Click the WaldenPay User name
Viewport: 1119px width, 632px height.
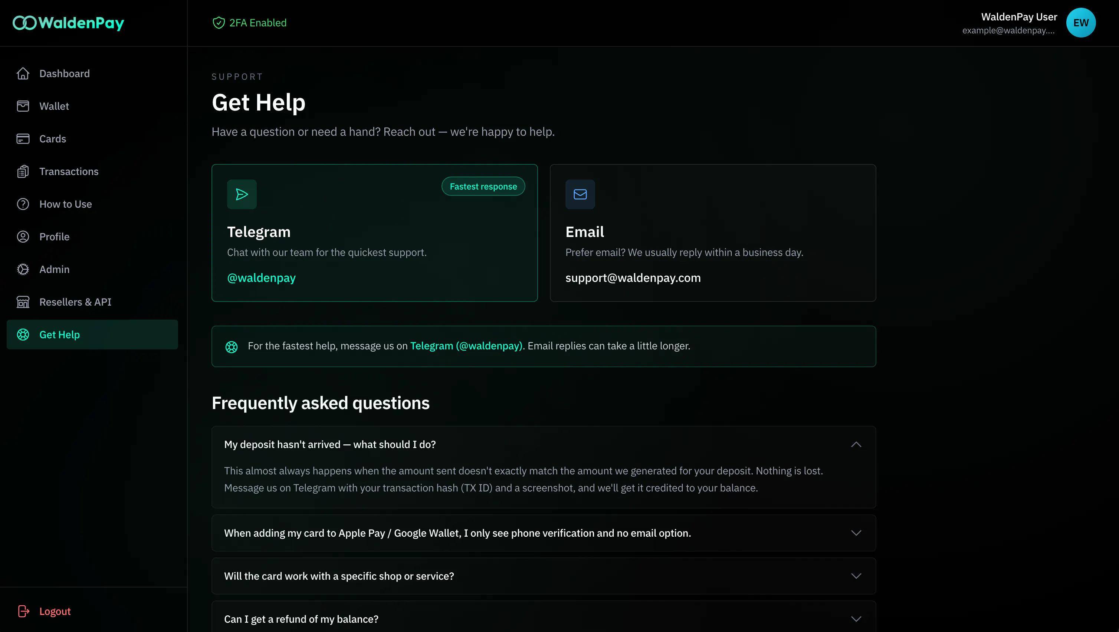[1019, 17]
